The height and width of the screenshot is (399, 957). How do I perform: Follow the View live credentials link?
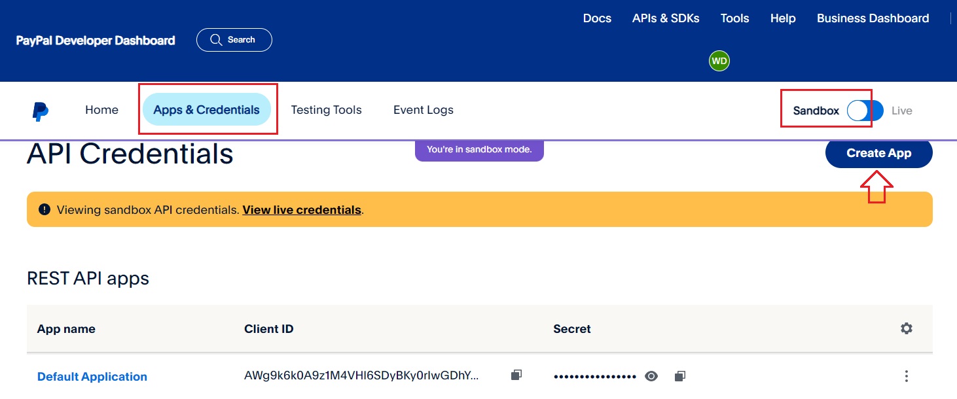[x=302, y=210]
